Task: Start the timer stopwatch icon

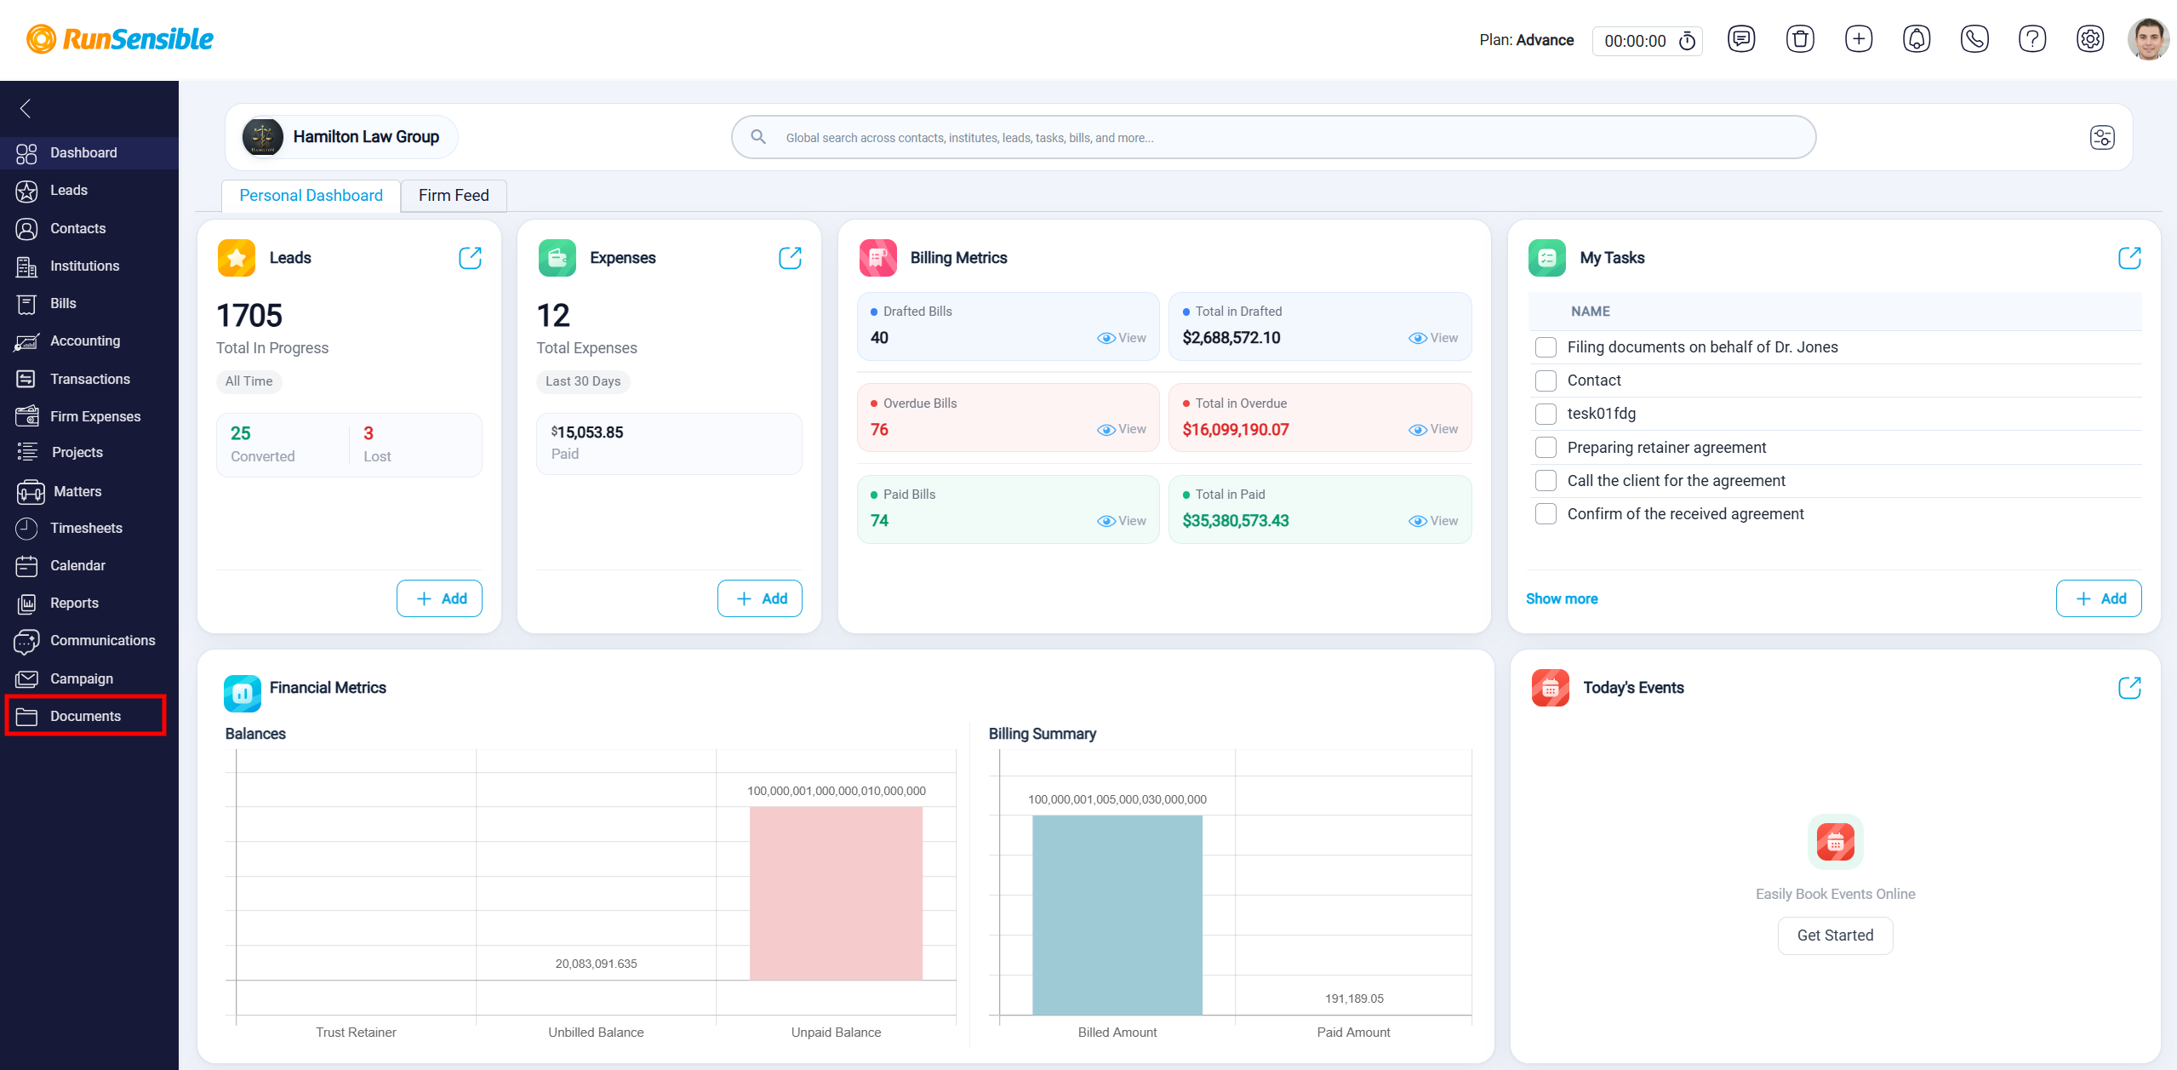Action: click(x=1687, y=41)
